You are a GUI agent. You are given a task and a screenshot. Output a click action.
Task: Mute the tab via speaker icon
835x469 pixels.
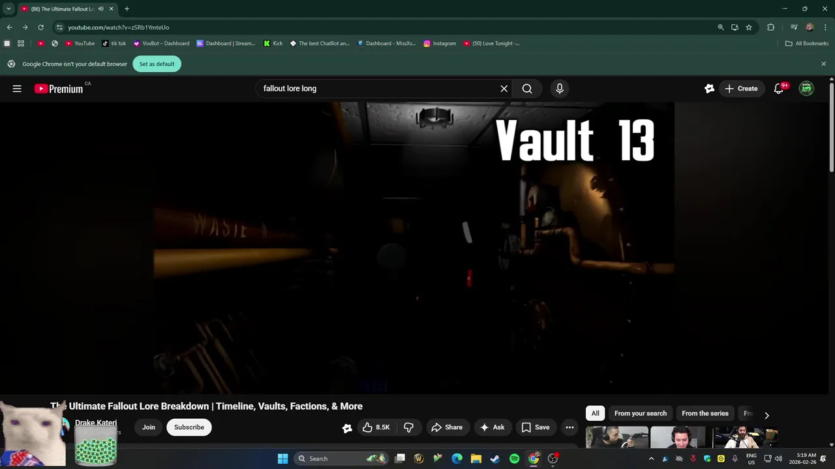tap(100, 9)
